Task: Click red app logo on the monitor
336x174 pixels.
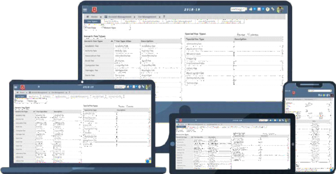Action: (x=96, y=9)
